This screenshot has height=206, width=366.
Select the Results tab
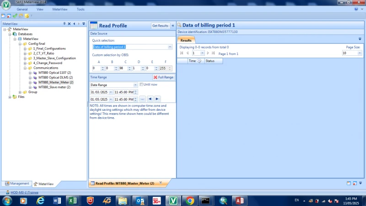pos(186,40)
